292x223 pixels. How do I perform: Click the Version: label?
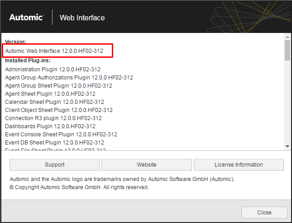(16, 42)
